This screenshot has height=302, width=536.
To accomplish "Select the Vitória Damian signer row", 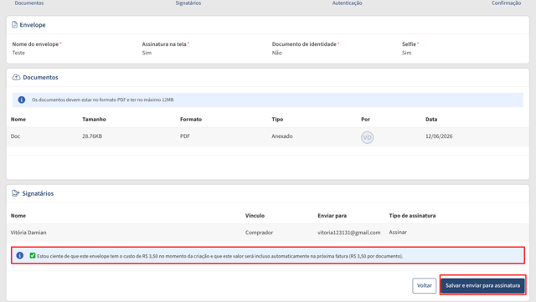I will pos(268,233).
